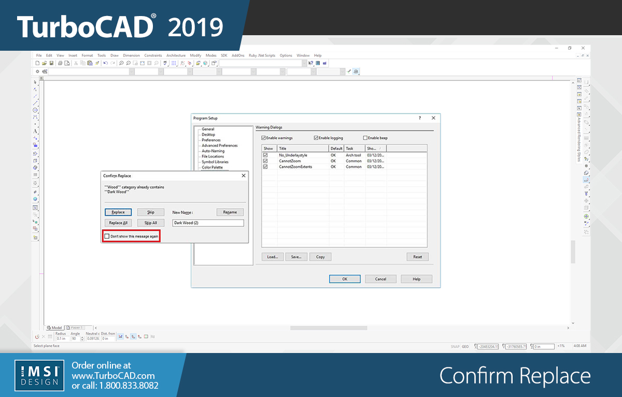
Task: Sort by the Title column header
Action: coord(303,149)
